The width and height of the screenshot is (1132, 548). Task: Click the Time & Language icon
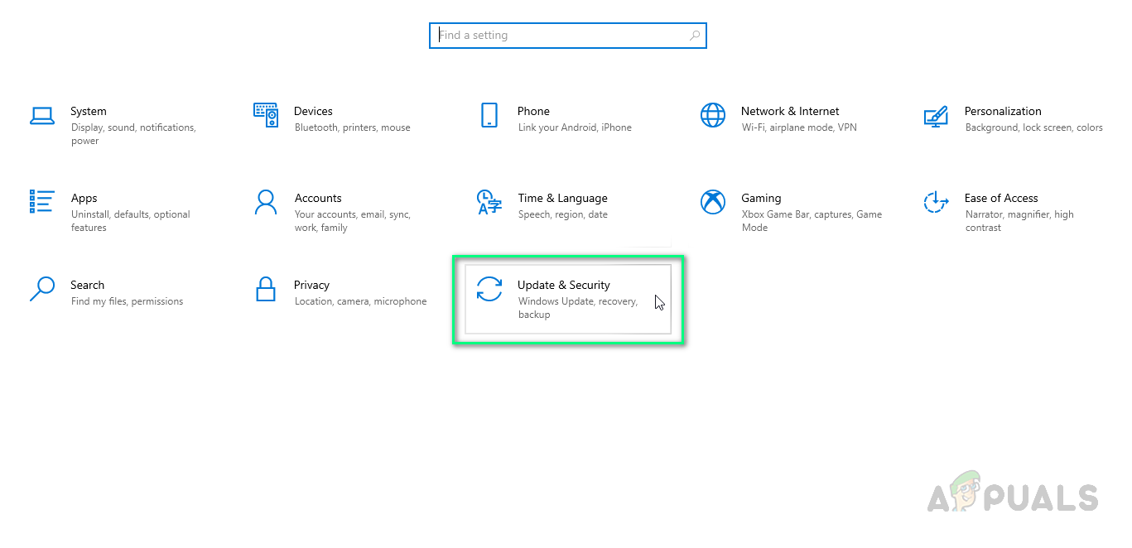[489, 202]
